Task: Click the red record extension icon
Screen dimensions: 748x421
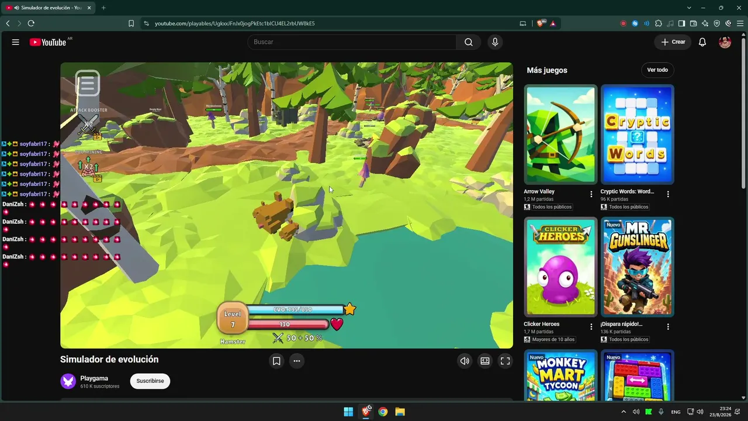Action: click(x=624, y=23)
